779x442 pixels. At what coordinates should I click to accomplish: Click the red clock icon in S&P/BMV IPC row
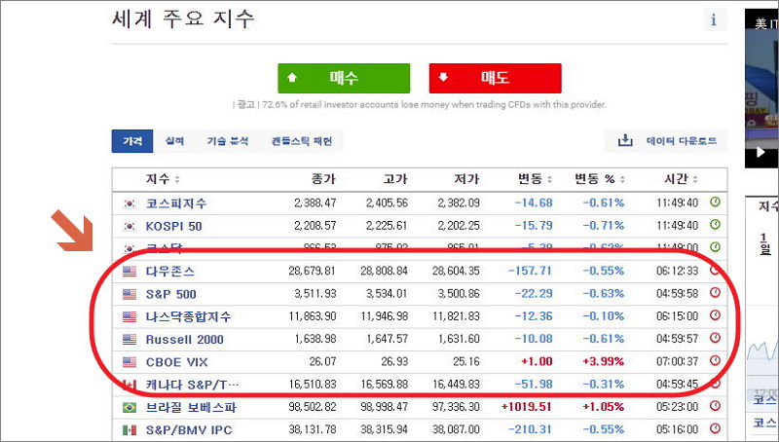(x=715, y=428)
